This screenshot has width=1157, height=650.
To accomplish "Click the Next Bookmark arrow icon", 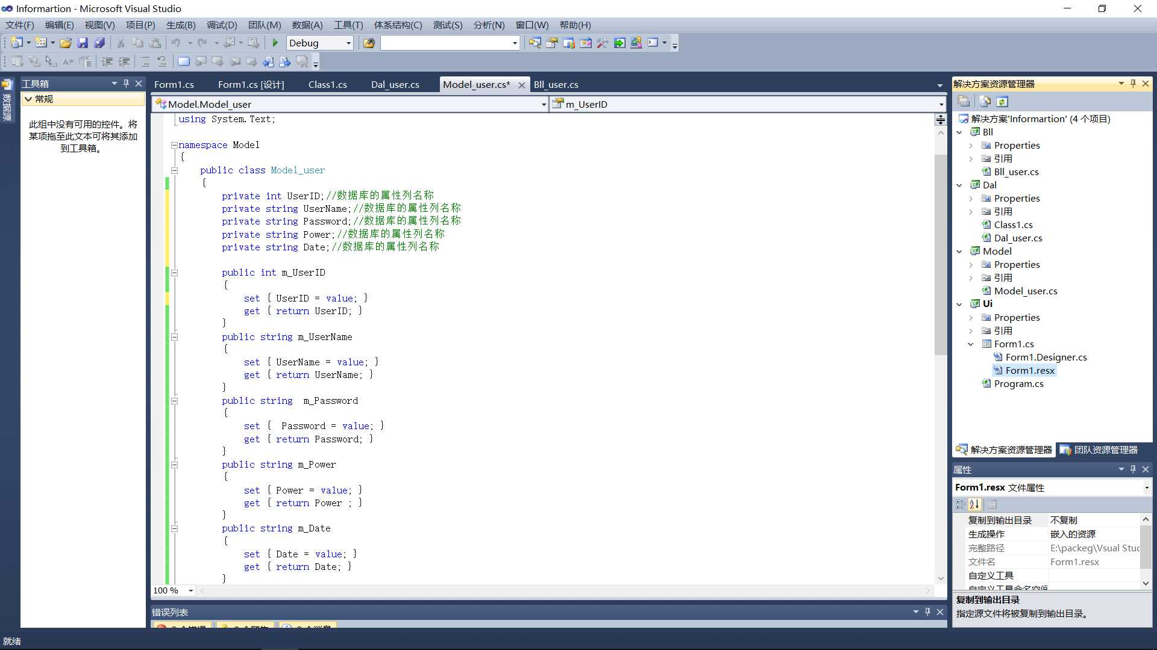I will [218, 61].
